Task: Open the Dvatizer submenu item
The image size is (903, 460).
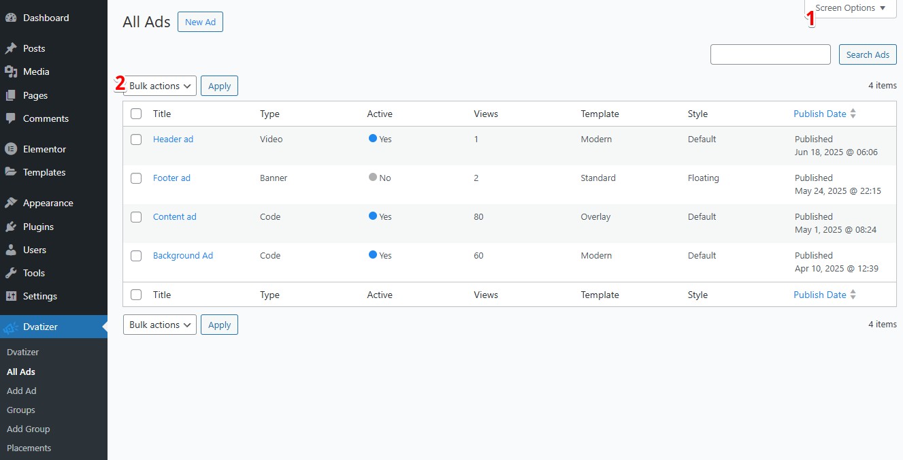Action: pyautogui.click(x=23, y=352)
